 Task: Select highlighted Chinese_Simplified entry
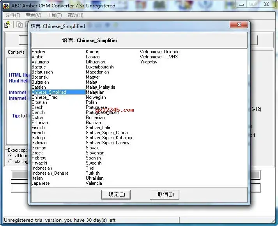(x=58, y=92)
